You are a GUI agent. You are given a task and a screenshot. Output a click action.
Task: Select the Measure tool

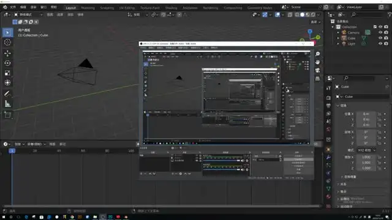7,103
